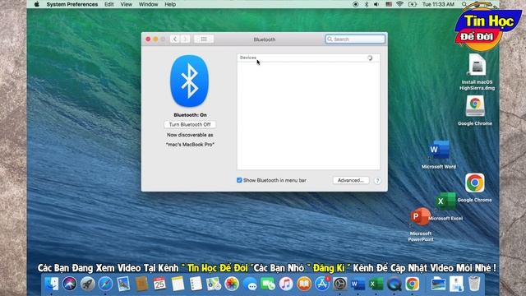526x296 pixels.
Task: Open App Store from the dock
Action: coord(322,284)
